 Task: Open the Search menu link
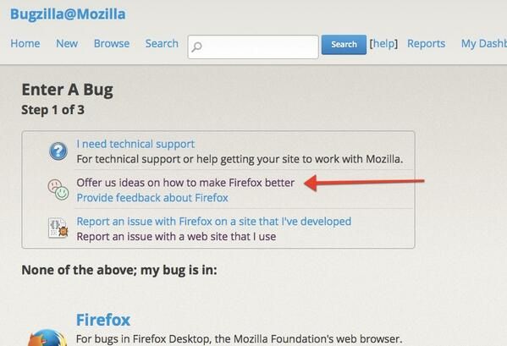pyautogui.click(x=162, y=43)
